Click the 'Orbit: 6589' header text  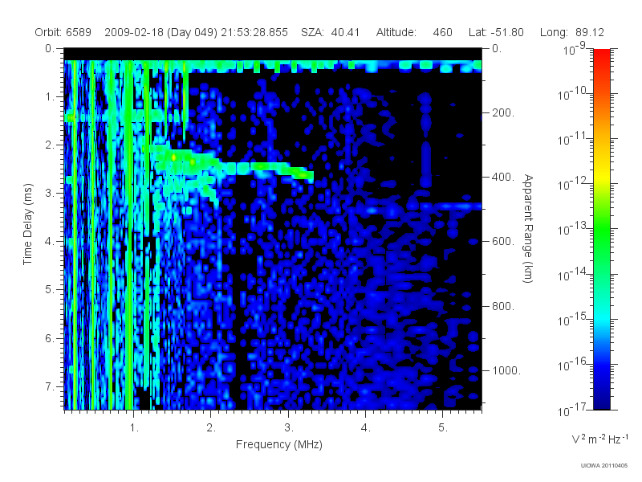pyautogui.click(x=63, y=32)
